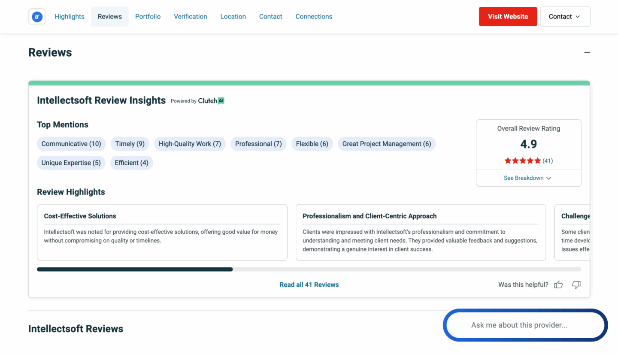Select the Unique Expertise (5) chip
618x354 pixels.
[x=71, y=163]
